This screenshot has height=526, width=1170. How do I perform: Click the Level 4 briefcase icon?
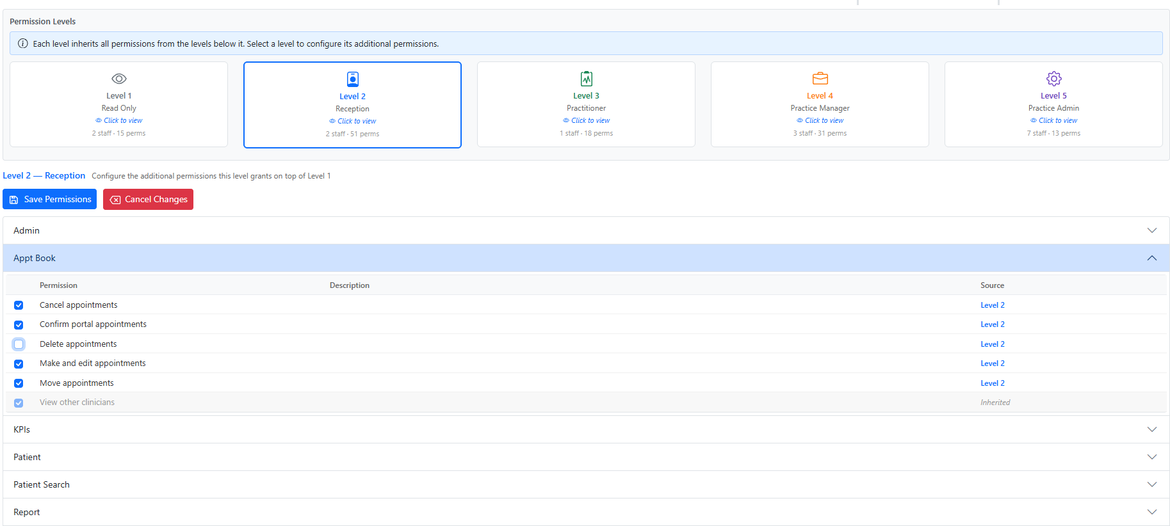pos(820,79)
